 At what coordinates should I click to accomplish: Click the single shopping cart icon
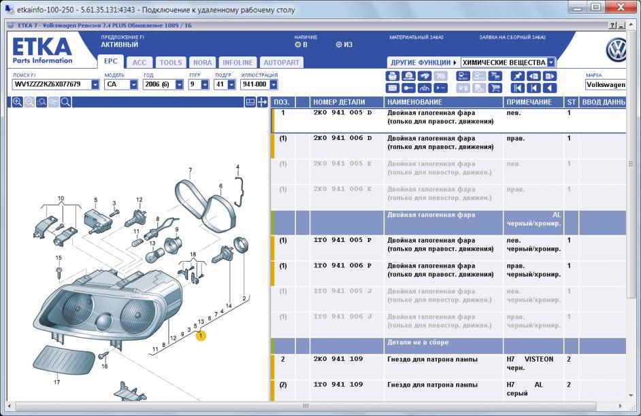(495, 88)
